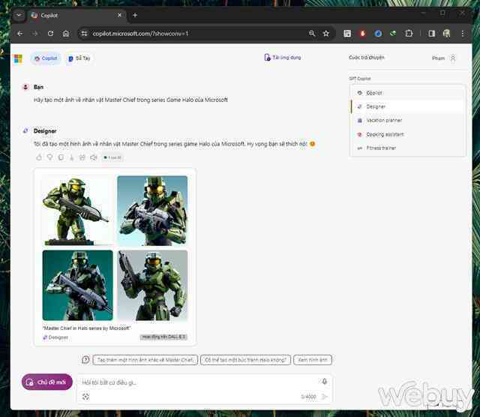This screenshot has width=480, height=417.
Task: Click suggestion to create another Master Chief image
Action: pos(145,360)
